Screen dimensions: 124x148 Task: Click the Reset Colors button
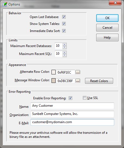(x=99, y=81)
